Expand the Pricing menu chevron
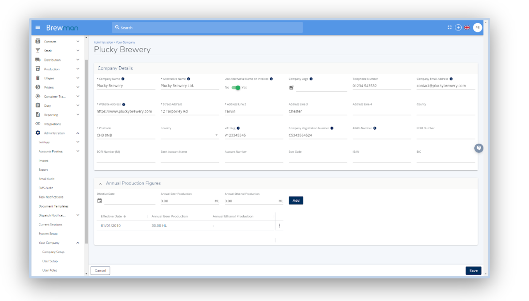Viewport: 529px width, 301px height. point(78,87)
